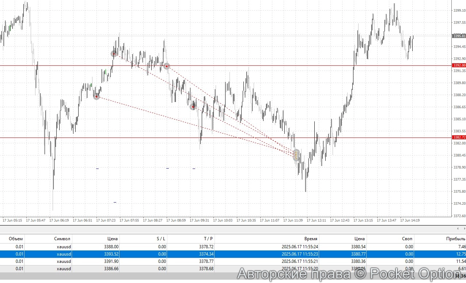Screen dimensions: 466x283
Task: Click the S/L column header
Action: [160, 238]
